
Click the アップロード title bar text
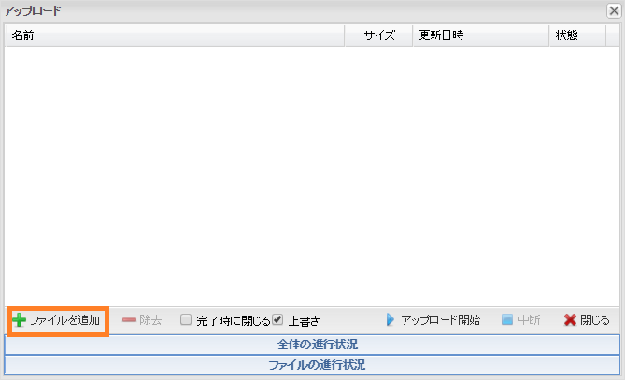[x=34, y=10]
